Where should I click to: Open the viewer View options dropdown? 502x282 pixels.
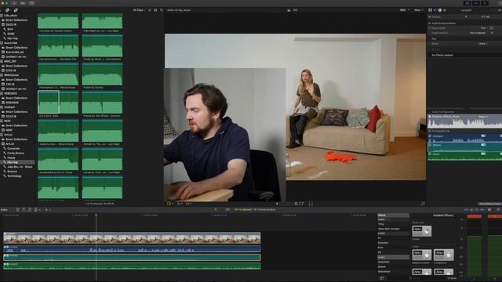[418, 10]
